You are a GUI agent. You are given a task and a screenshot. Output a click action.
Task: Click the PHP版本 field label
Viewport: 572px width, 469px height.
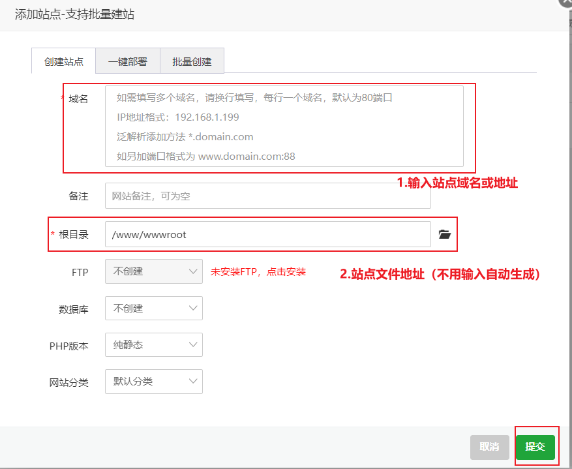[68, 346]
